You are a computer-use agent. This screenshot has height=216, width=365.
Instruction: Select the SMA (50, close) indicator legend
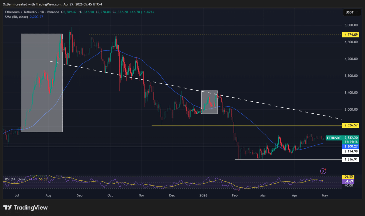click(x=16, y=17)
